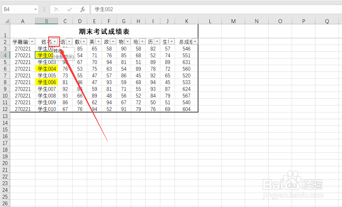Click the 期末考试成绩表 title cell
The width and height of the screenshot is (342, 207).
(x=104, y=32)
